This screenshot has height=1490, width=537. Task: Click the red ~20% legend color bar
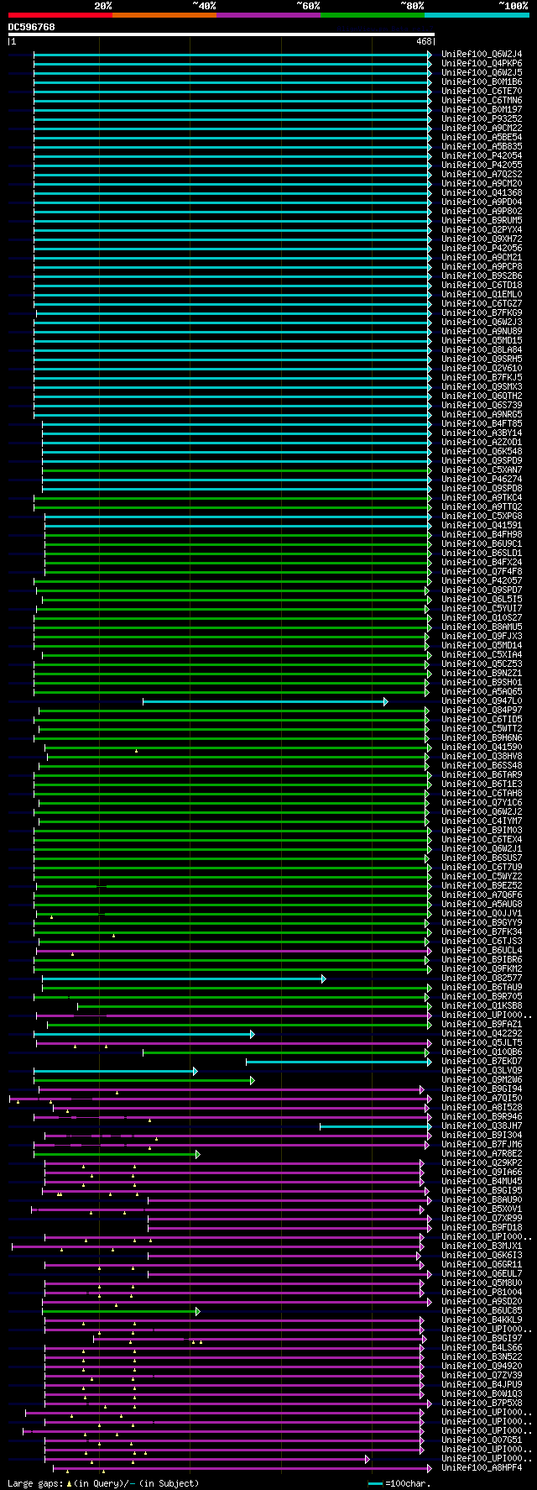[60, 15]
